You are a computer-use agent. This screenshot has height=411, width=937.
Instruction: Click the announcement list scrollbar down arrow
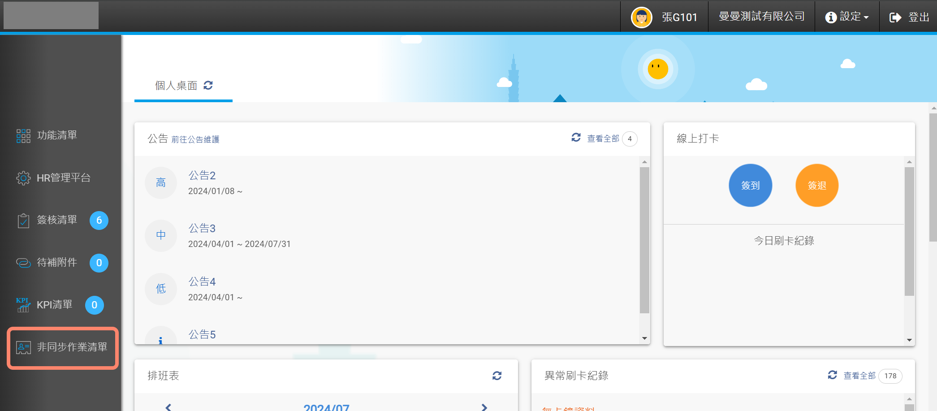tap(644, 338)
